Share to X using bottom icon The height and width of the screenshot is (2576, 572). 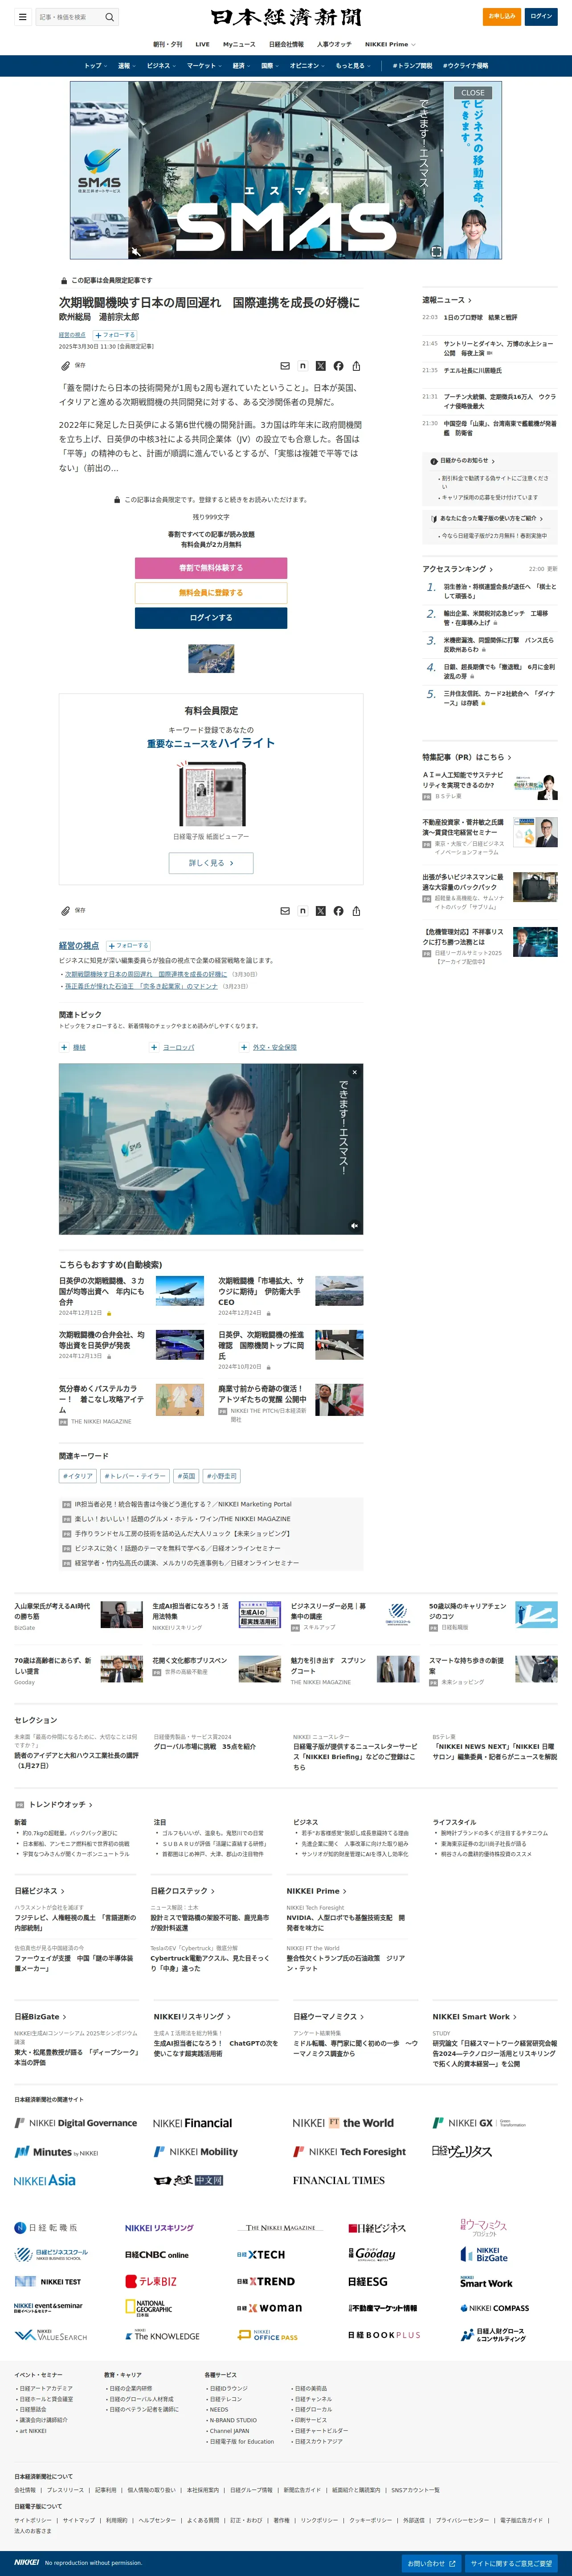[x=321, y=911]
